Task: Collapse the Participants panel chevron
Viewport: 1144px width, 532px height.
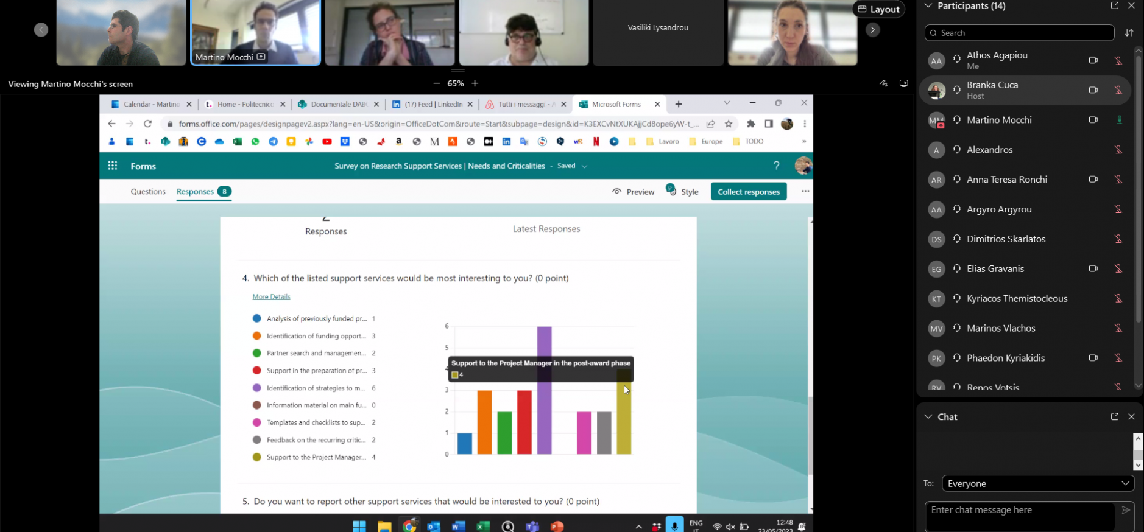Action: [x=928, y=6]
